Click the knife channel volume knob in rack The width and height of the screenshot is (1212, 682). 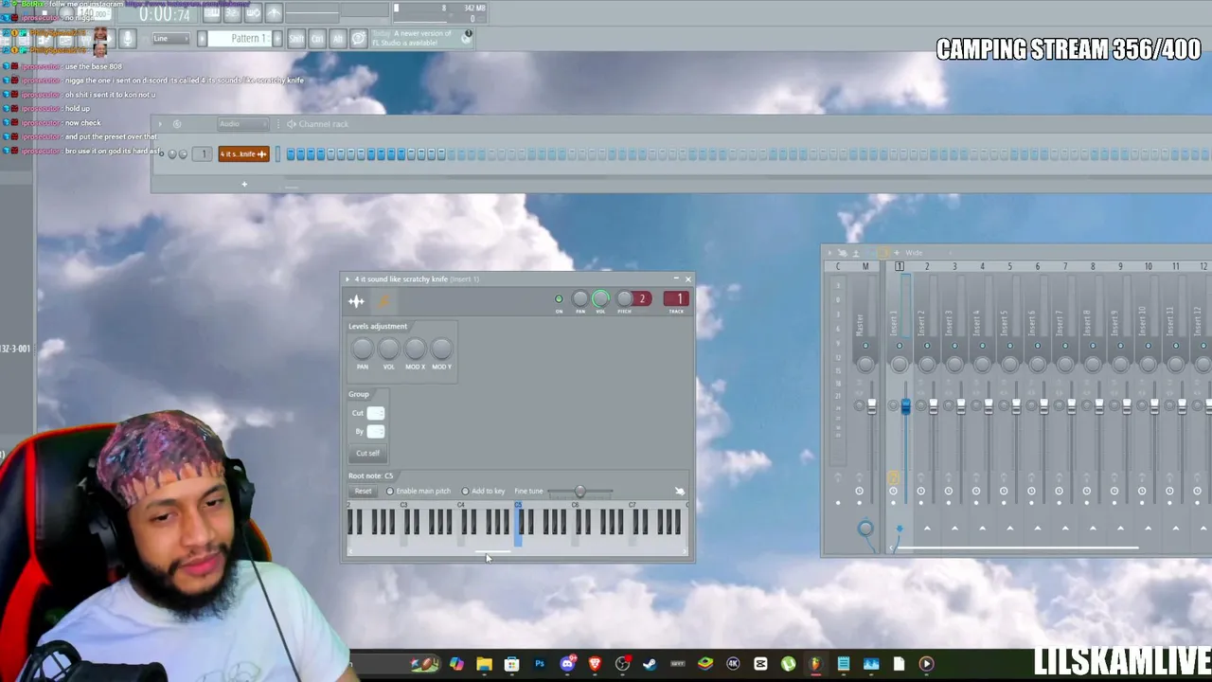point(183,154)
